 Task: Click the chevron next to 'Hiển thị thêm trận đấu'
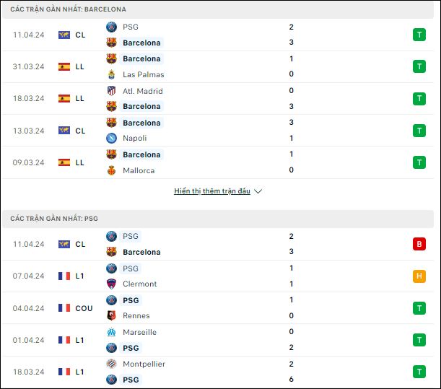(x=258, y=191)
